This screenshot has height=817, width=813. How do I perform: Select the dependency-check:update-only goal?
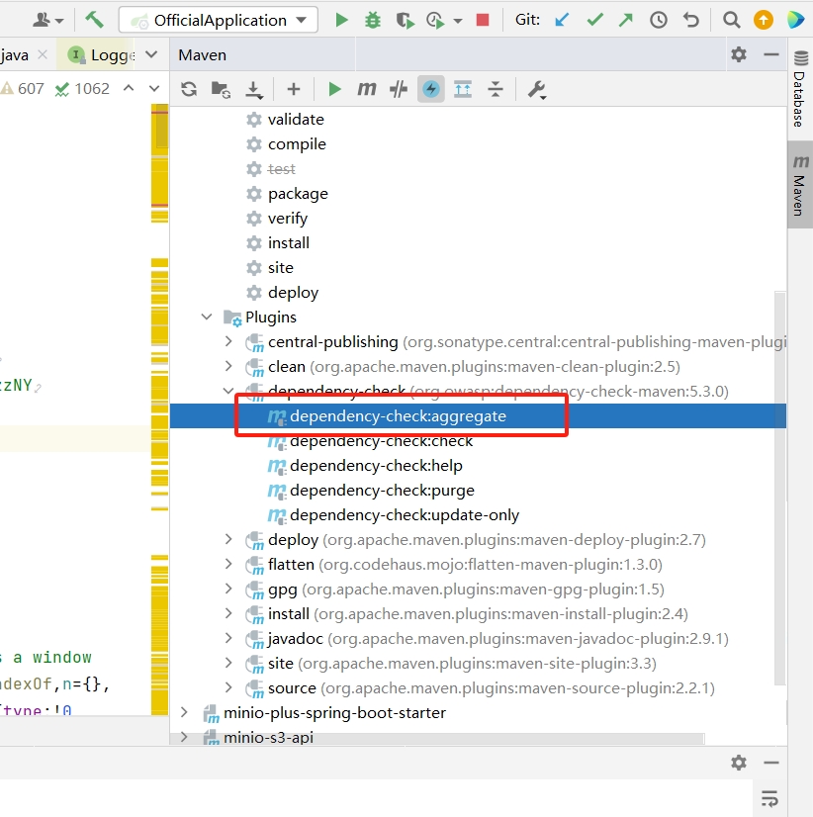(x=405, y=514)
